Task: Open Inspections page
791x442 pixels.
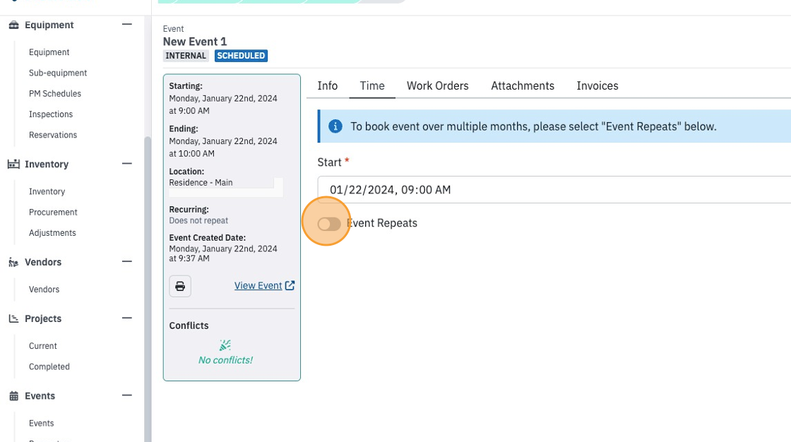Action: [x=51, y=114]
